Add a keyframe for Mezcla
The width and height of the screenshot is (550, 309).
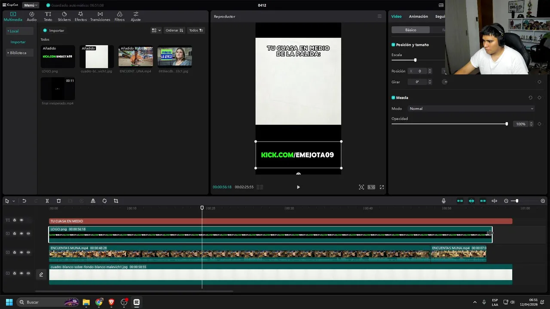(x=539, y=98)
